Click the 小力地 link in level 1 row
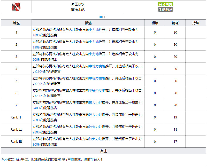Screen dimensions: 207x167 click(94, 30)
